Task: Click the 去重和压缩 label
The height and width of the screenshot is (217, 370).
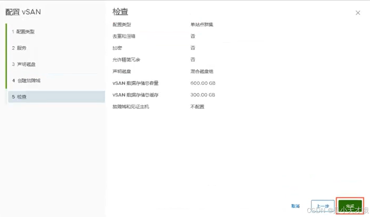Action: pos(124,36)
